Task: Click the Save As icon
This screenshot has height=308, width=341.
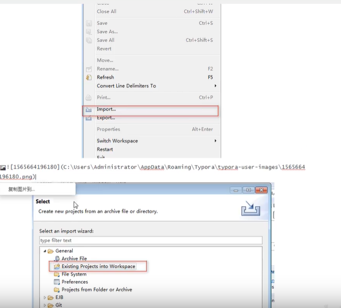Action: 89,32
